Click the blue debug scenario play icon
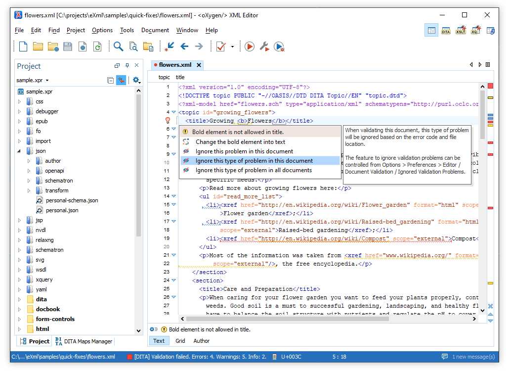509x371 pixels. click(279, 46)
